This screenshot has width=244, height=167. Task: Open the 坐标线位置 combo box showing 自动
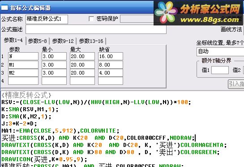pyautogui.click(x=220, y=52)
